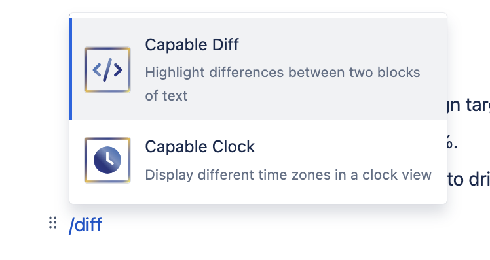The image size is (490, 260).
Task: Click the 'clock view' words in description
Action: click(x=397, y=175)
